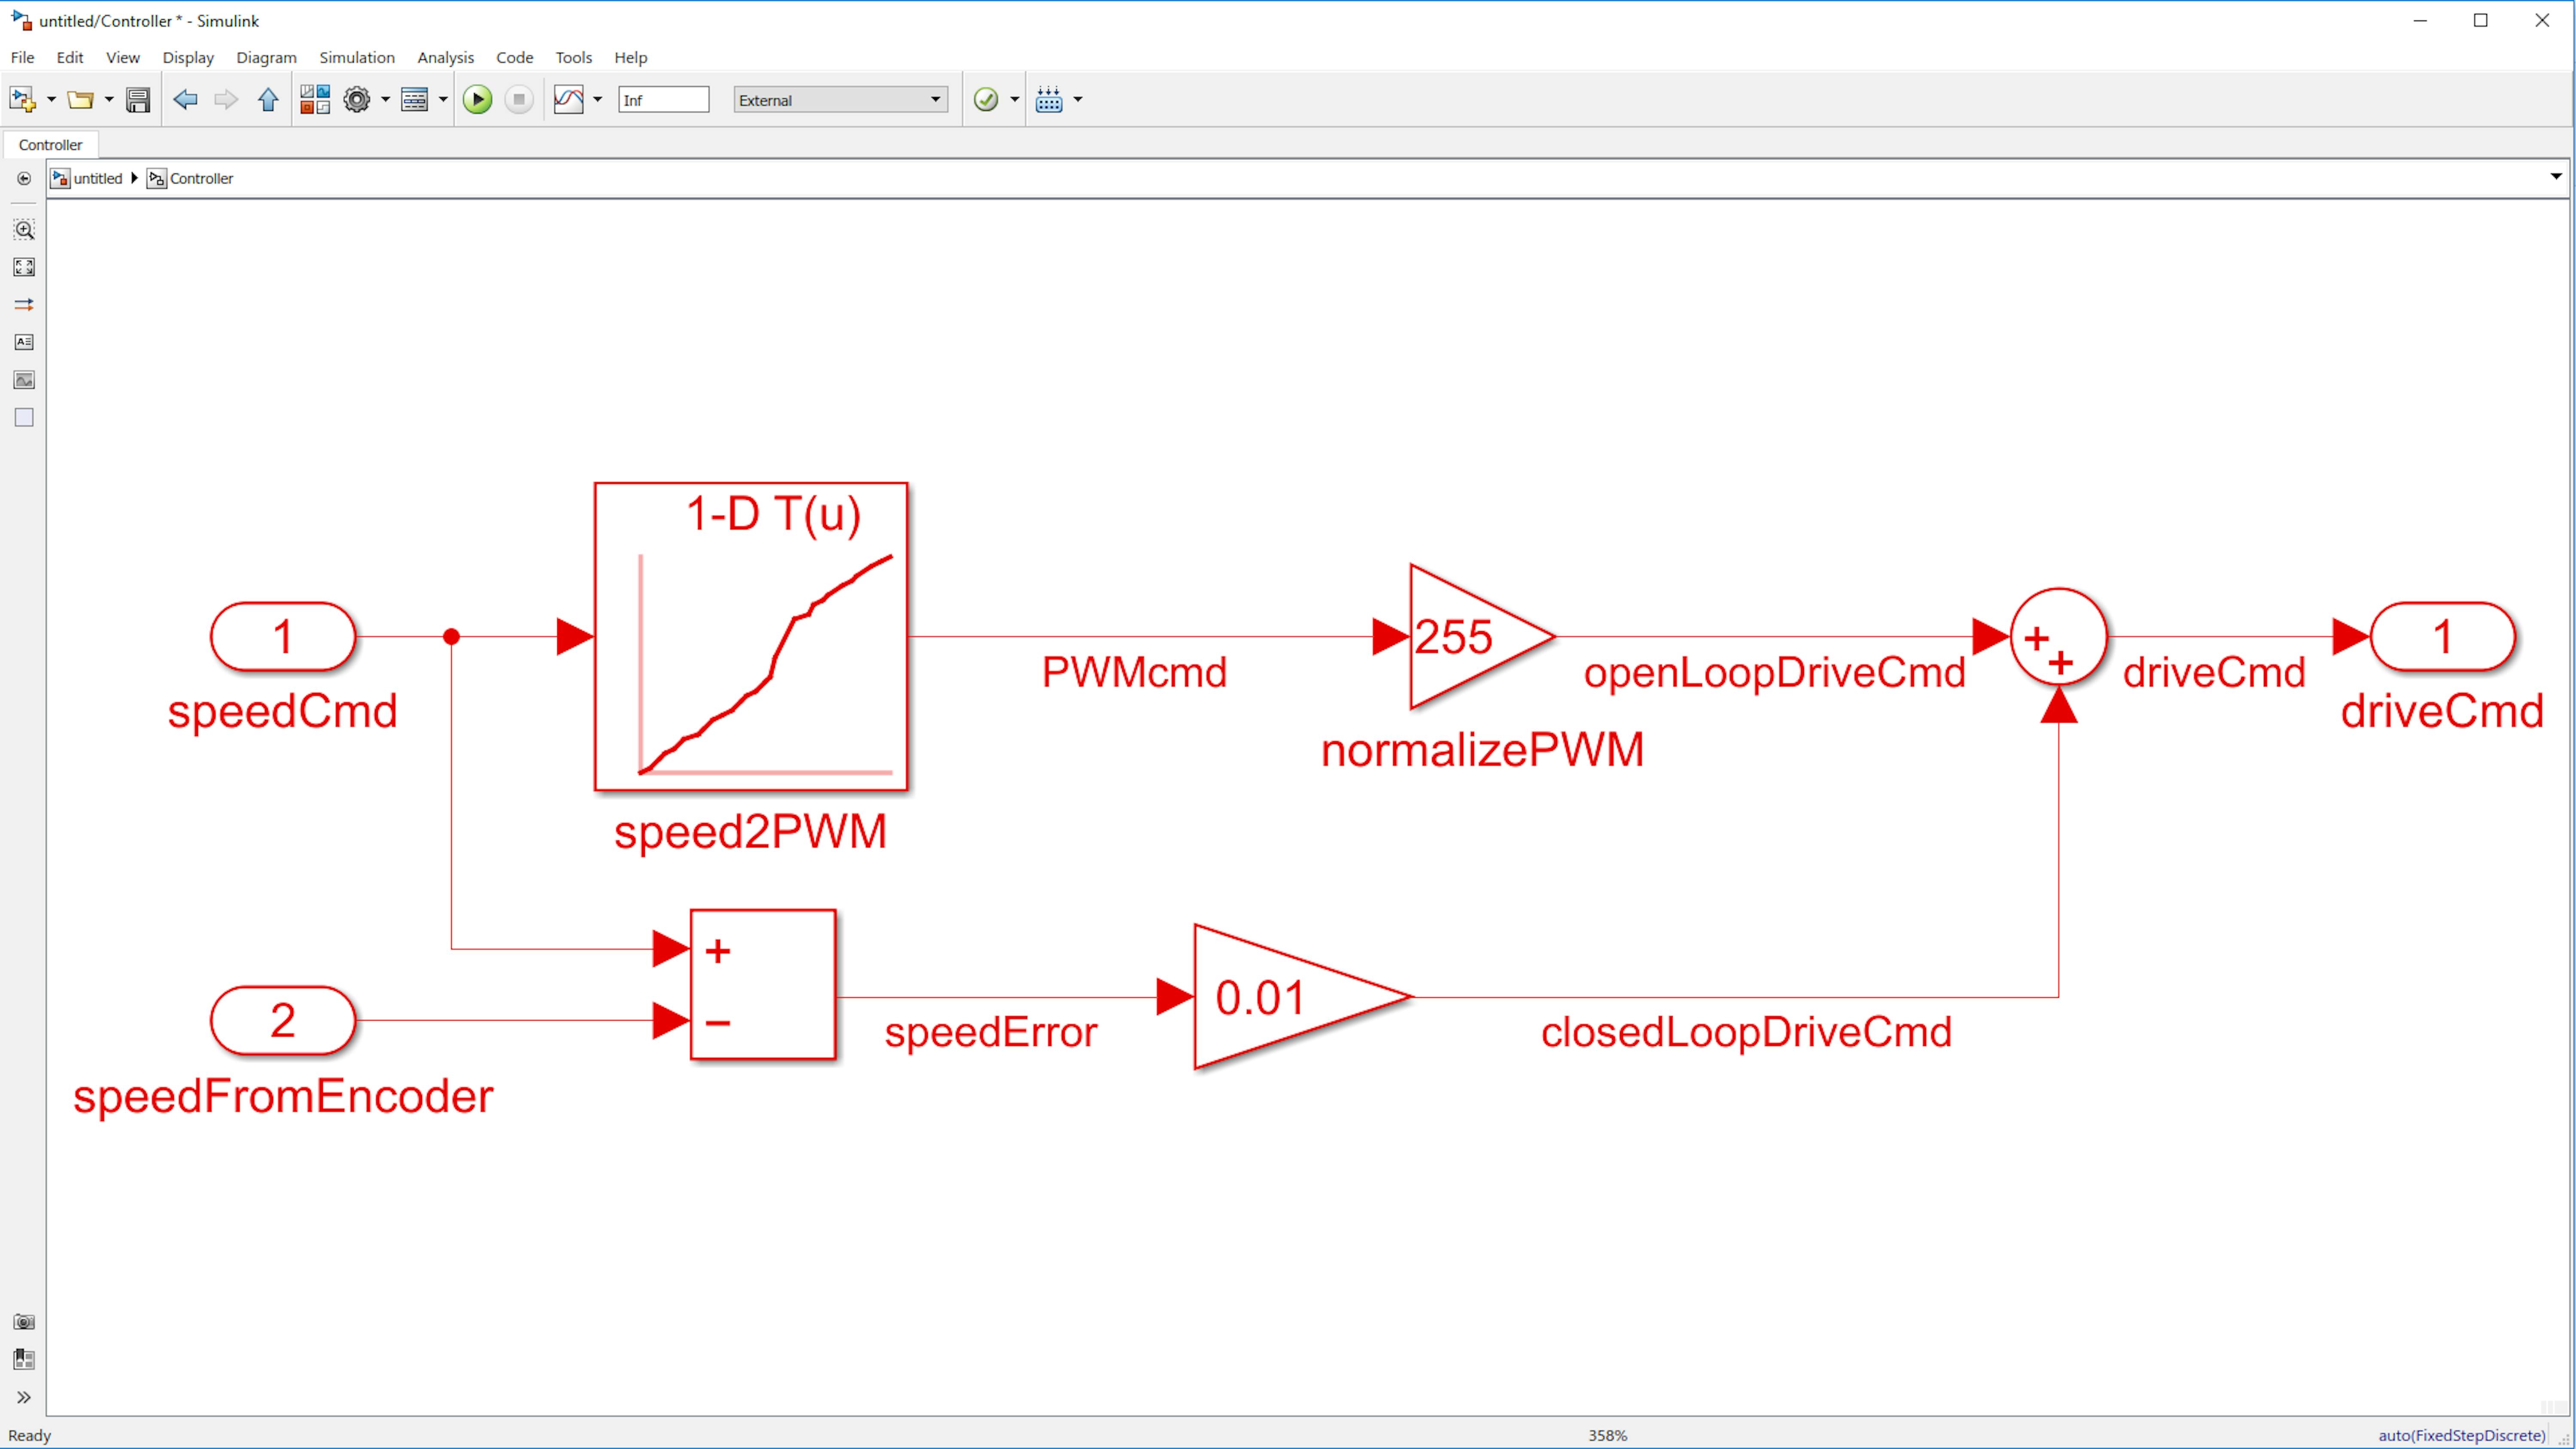Open the New Model dropdown arrow
Viewport: 2576px width, 1449px height.
pos(51,99)
